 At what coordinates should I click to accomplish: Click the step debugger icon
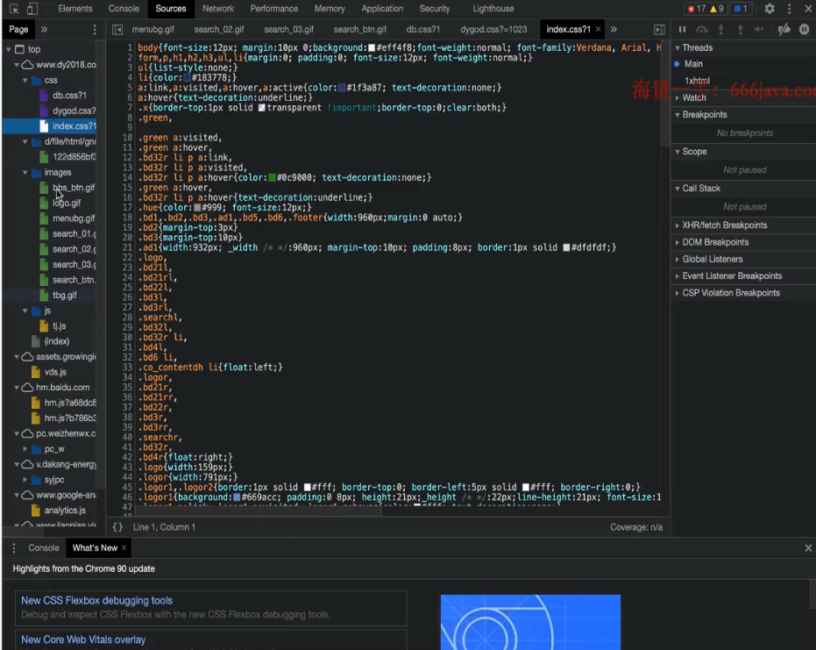759,30
